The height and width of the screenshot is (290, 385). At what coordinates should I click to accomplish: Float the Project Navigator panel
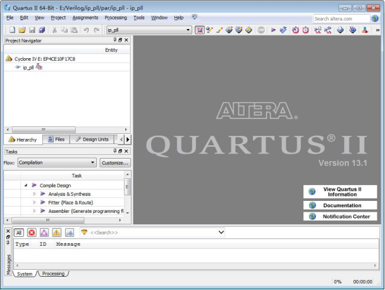(x=120, y=40)
